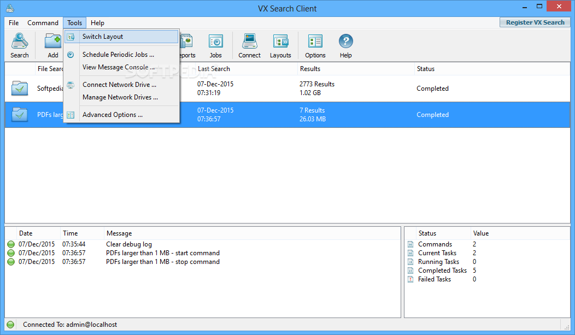Open the Jobs toolbar icon
Screen dimensions: 575x335
215,42
